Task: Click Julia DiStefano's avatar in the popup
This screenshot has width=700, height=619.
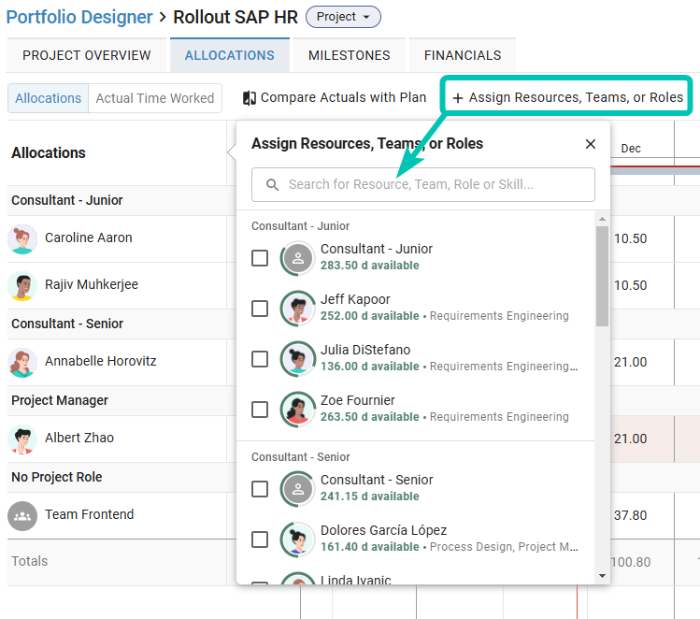Action: coord(298,359)
